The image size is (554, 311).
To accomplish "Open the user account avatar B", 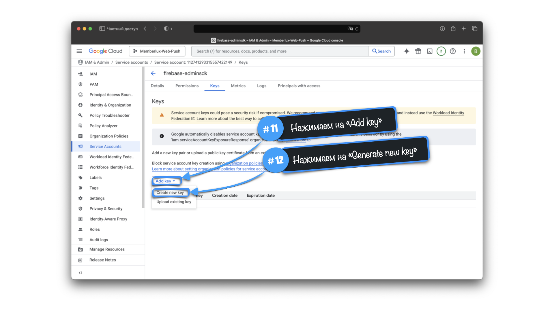I will tap(476, 51).
